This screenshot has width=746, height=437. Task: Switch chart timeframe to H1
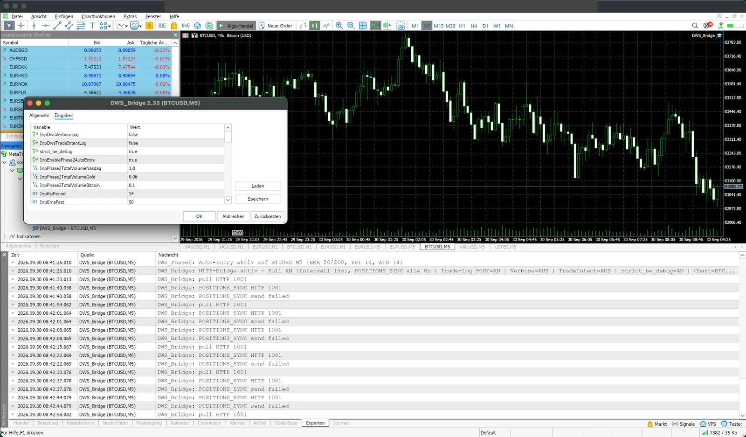pyautogui.click(x=462, y=26)
